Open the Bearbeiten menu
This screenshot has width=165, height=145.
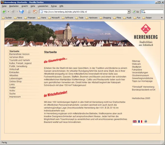pos(14,6)
